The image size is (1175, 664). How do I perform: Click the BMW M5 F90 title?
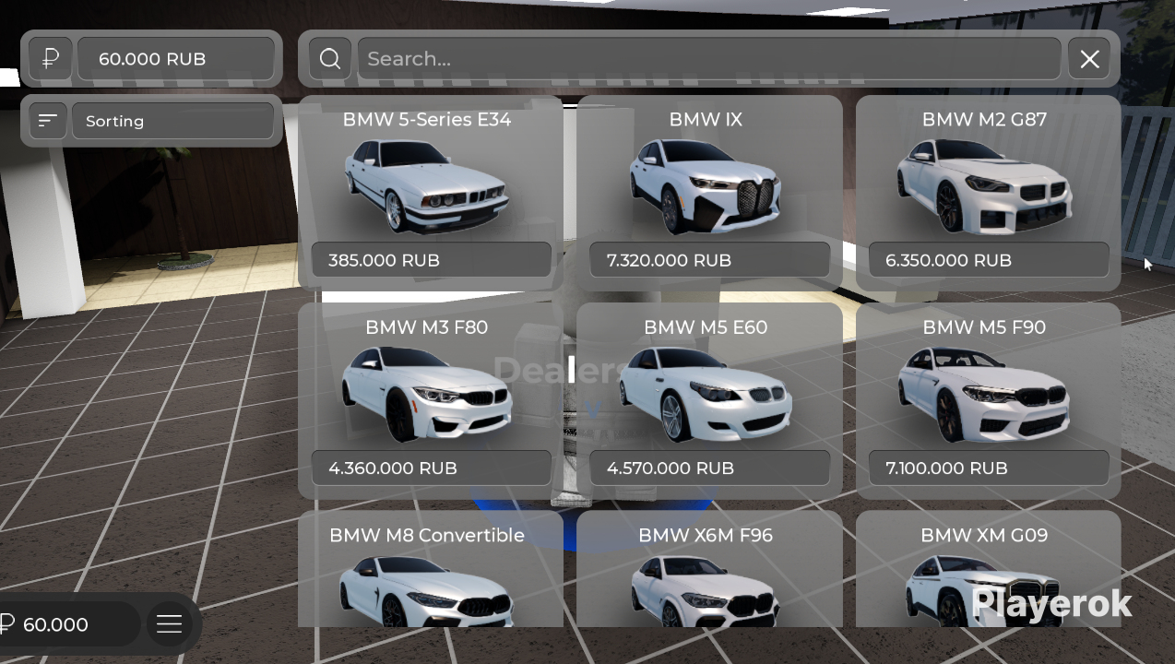[x=984, y=326]
